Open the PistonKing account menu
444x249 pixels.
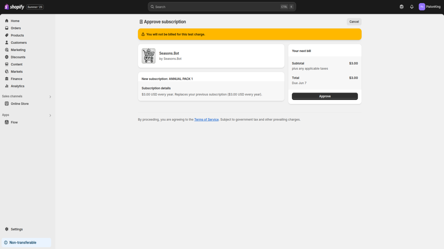430,7
